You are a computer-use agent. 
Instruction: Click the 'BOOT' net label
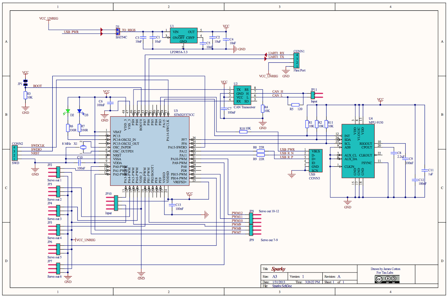37,86
